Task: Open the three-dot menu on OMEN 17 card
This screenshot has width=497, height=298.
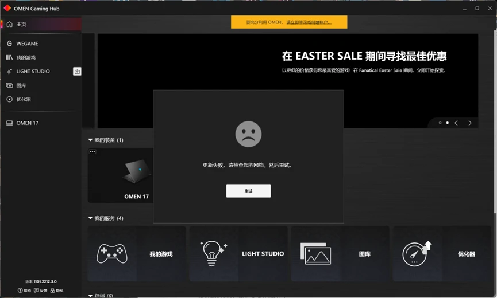Action: coord(93,152)
